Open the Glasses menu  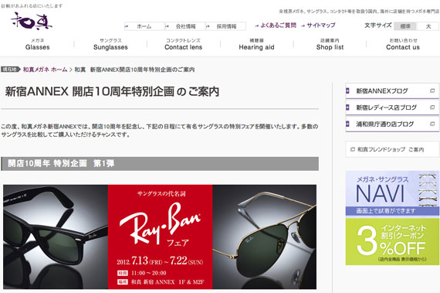tap(37, 44)
